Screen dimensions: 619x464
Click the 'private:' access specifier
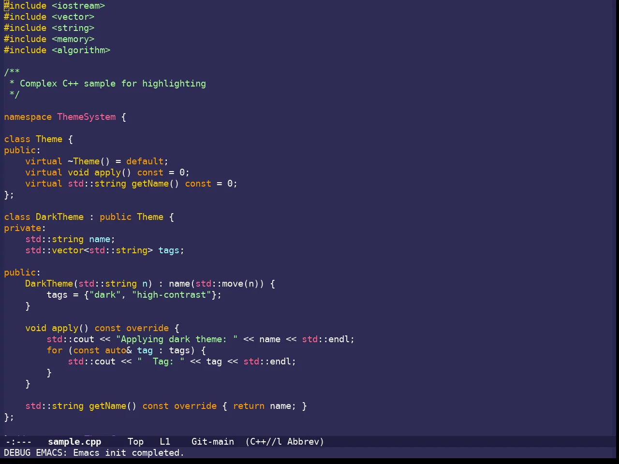[25, 228]
